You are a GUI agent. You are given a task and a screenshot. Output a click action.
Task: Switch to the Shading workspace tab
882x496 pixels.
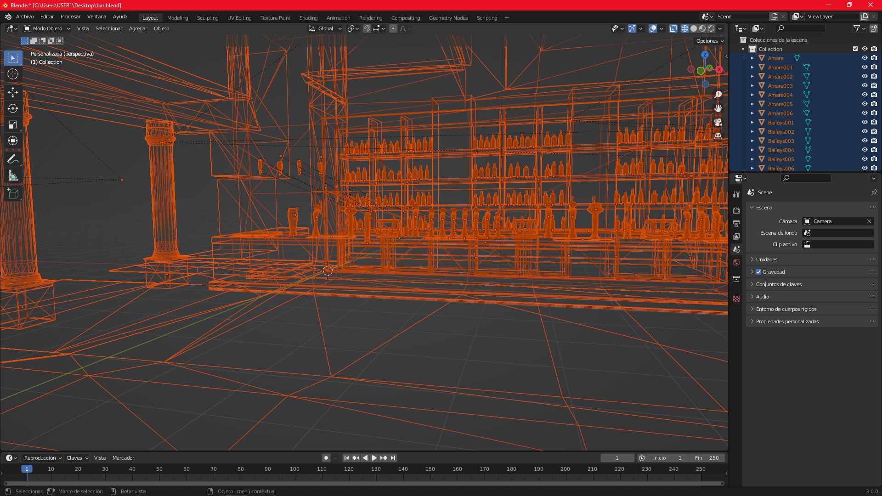point(308,18)
